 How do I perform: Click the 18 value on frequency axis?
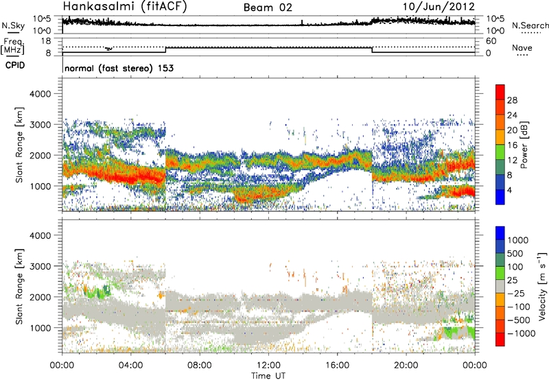point(46,41)
